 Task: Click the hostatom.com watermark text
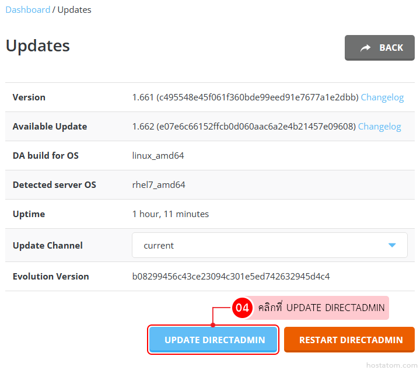pos(390,365)
